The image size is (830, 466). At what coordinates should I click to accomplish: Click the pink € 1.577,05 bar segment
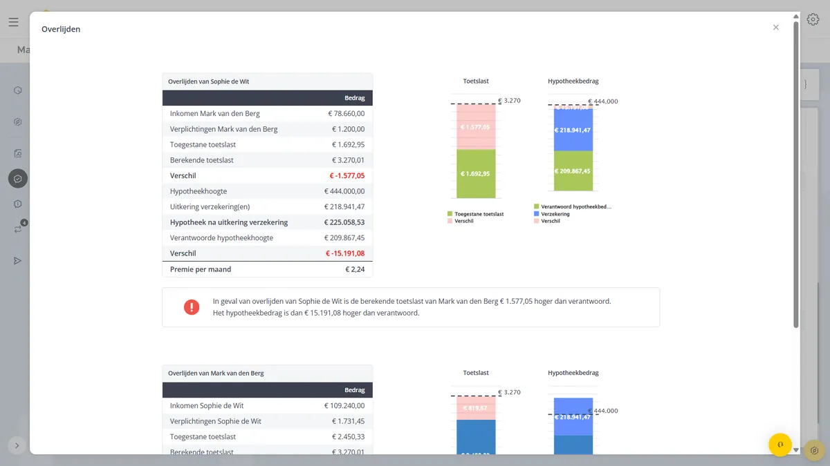476,127
